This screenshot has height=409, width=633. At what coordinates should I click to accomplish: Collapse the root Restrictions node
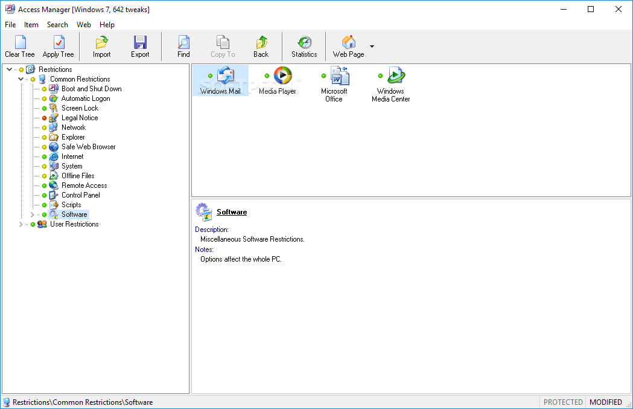coord(9,69)
